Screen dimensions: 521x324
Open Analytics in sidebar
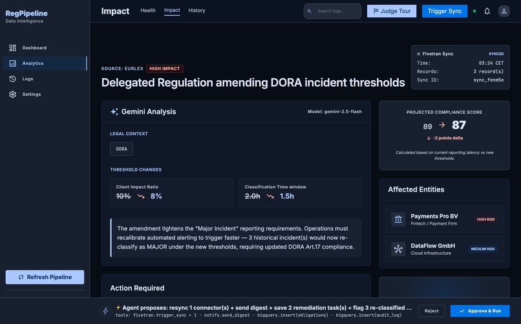[45, 63]
